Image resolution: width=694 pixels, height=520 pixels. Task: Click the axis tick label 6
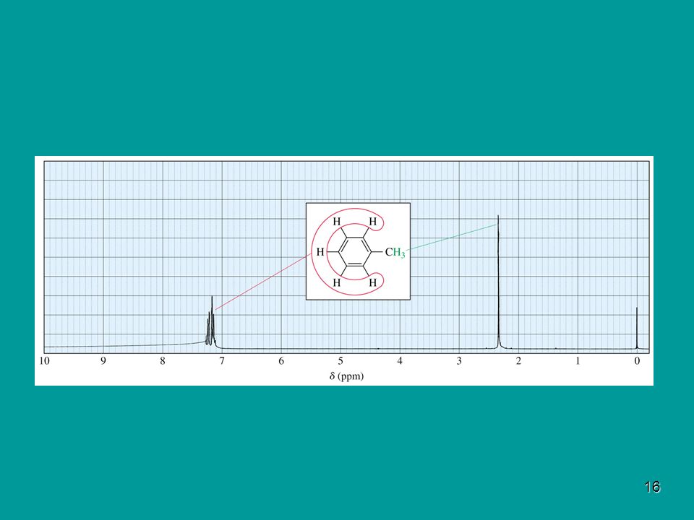point(281,361)
